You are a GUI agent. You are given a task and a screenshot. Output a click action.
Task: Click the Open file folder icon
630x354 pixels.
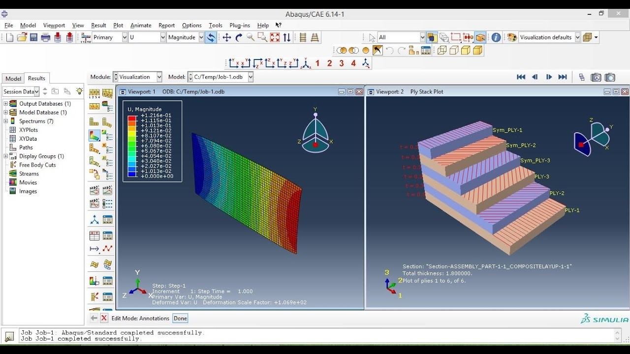coord(22,37)
